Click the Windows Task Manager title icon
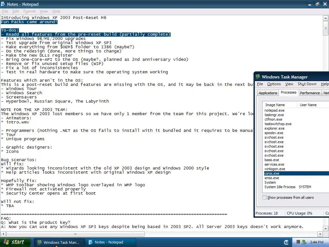Image resolution: width=329 pixels, height=247 pixels. [258, 77]
